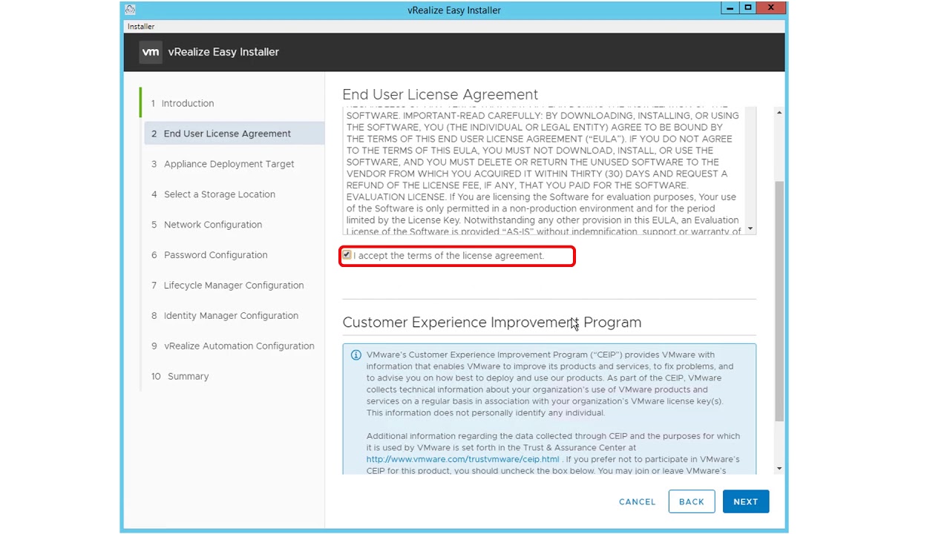Click the EULA text scroll up arrow
The width and height of the screenshot is (950, 534).
(779, 113)
